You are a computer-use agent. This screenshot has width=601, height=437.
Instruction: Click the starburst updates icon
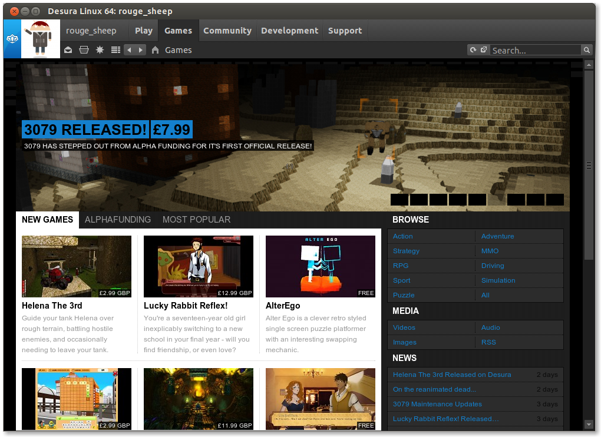click(100, 50)
